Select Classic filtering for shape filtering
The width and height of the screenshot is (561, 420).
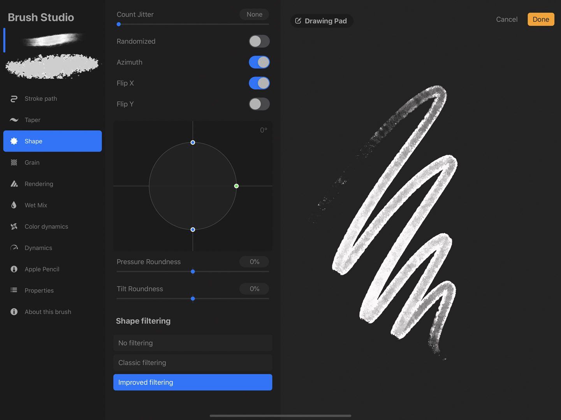tap(192, 362)
